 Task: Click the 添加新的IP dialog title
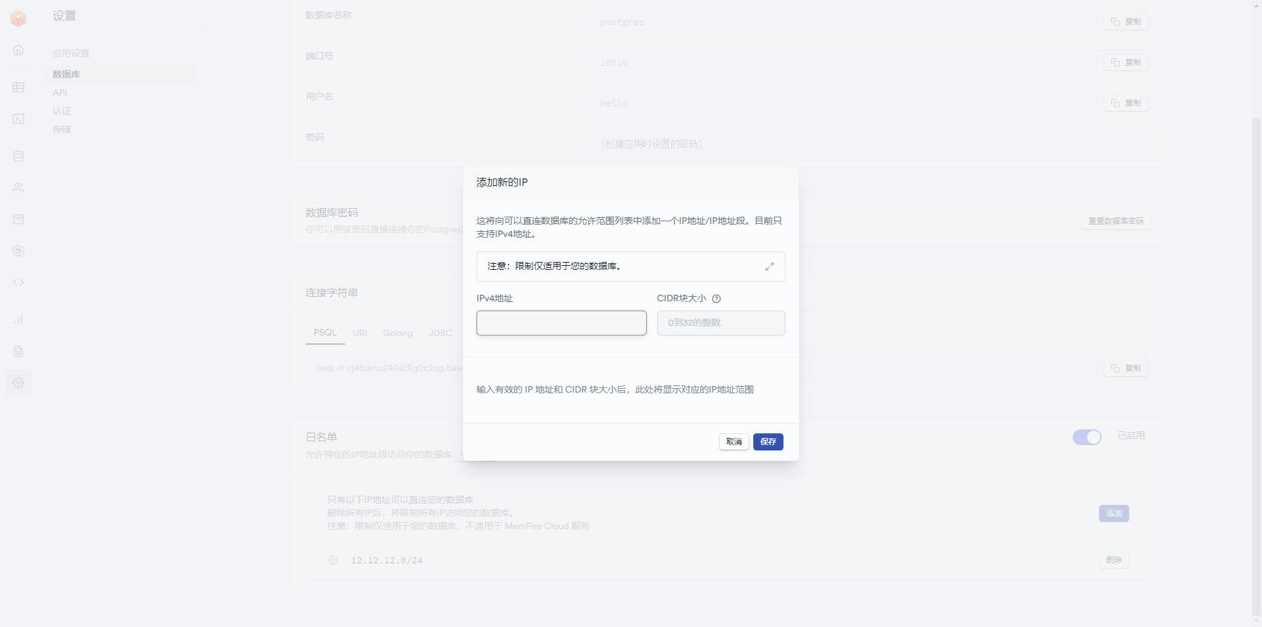pyautogui.click(x=502, y=183)
